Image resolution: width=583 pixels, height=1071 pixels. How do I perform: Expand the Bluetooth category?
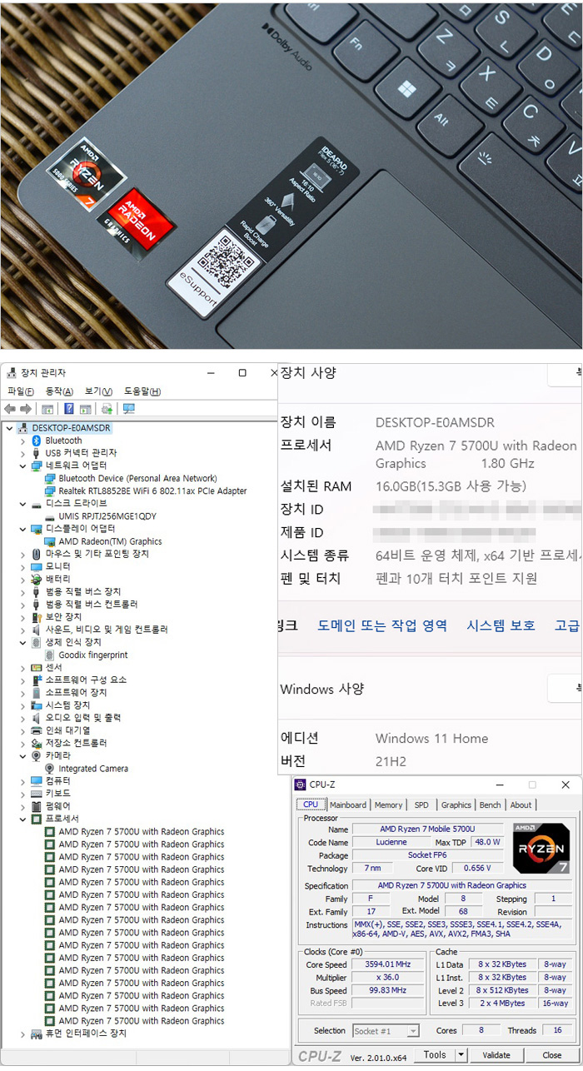[22, 441]
